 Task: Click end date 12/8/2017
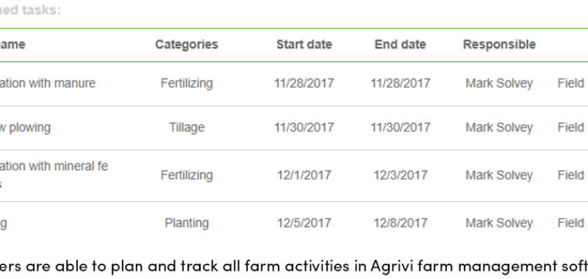[x=400, y=223]
